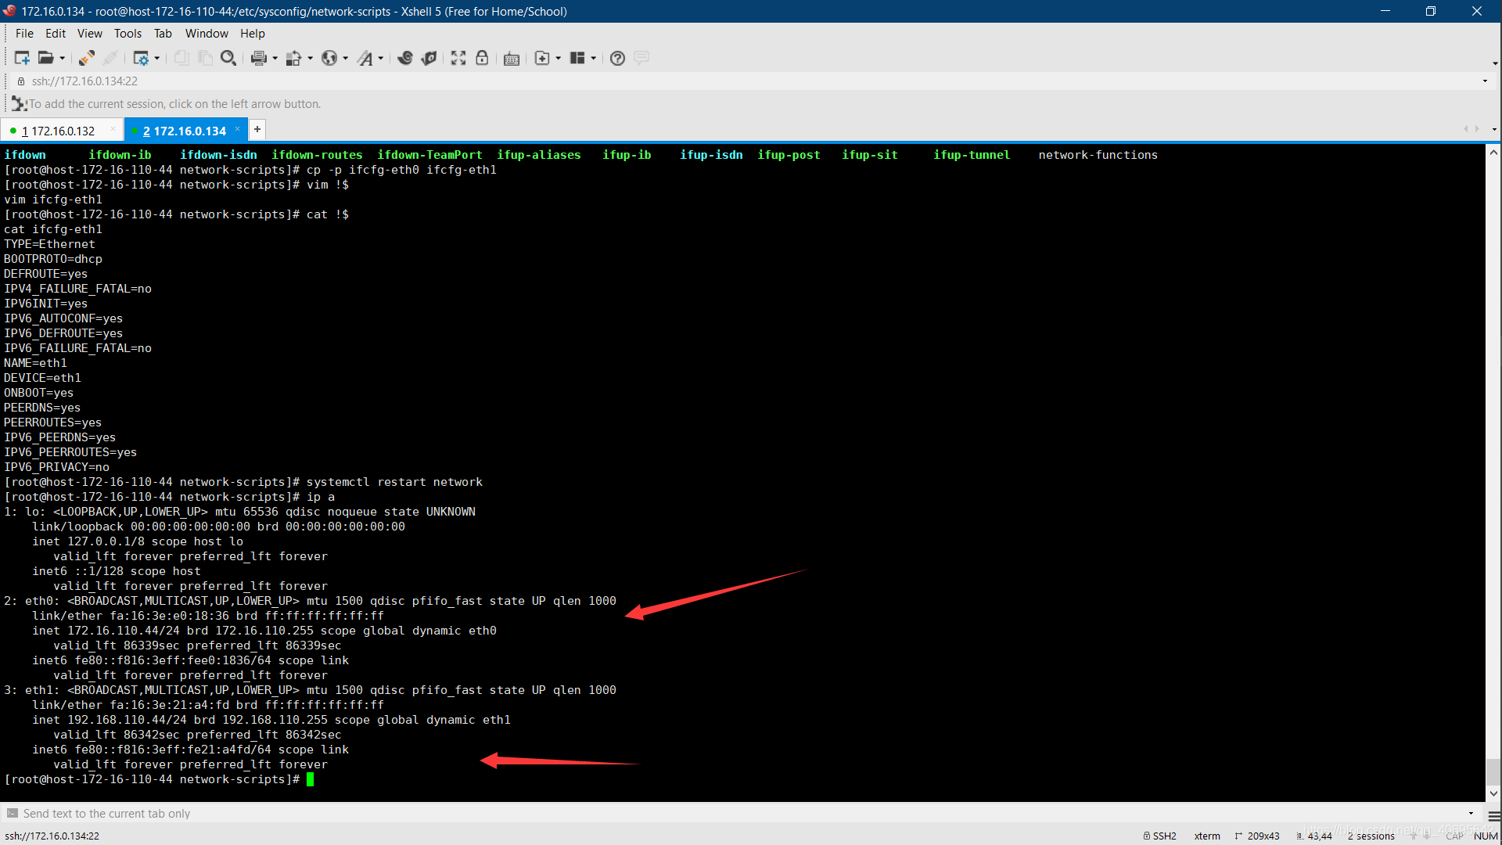This screenshot has height=845, width=1502.
Task: Open the Help menu
Action: [x=253, y=34]
